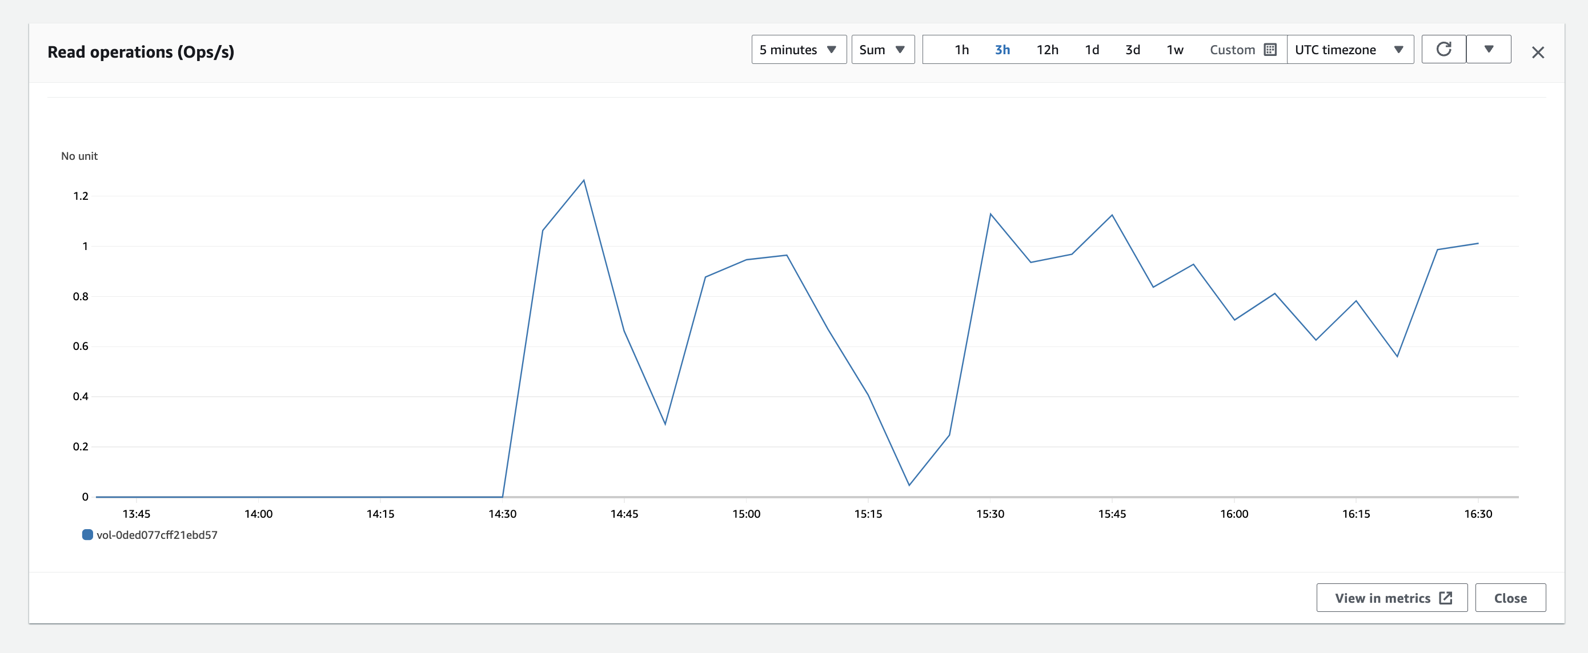This screenshot has width=1588, height=653.
Task: Expand the UTC timezone selector
Action: (x=1349, y=50)
